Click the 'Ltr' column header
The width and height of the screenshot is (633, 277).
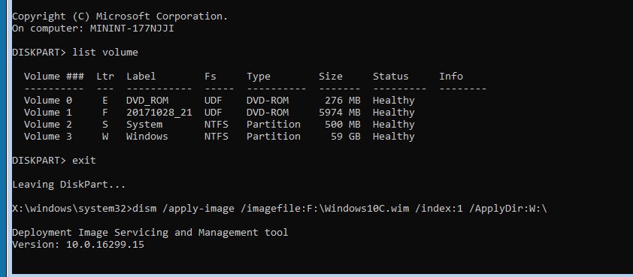[105, 77]
